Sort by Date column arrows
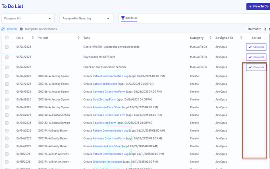This screenshot has width=270, height=169. coord(33,37)
